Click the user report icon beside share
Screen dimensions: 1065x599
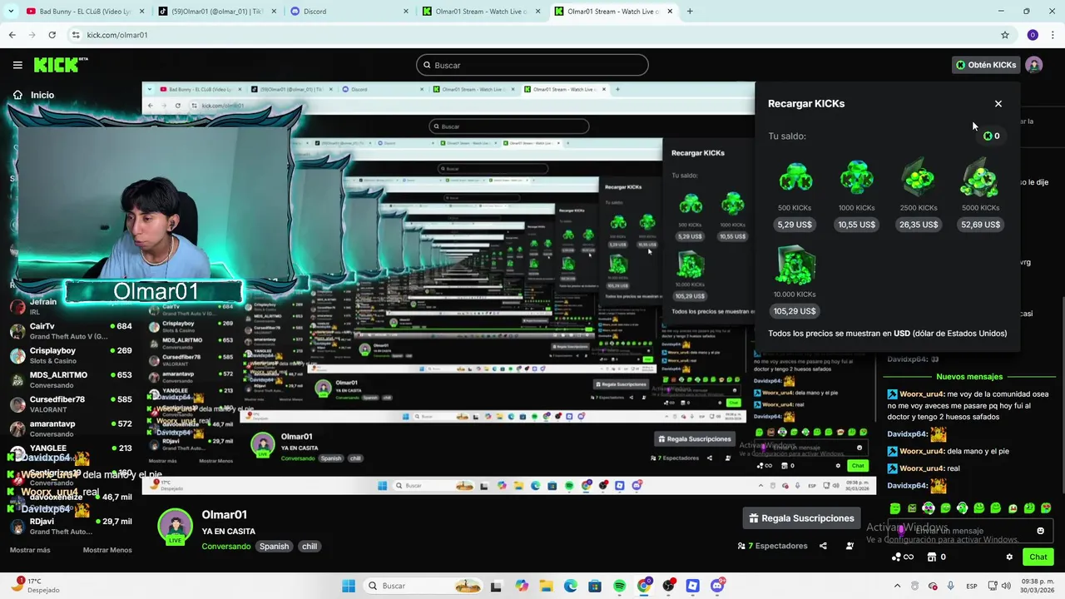[x=850, y=546]
